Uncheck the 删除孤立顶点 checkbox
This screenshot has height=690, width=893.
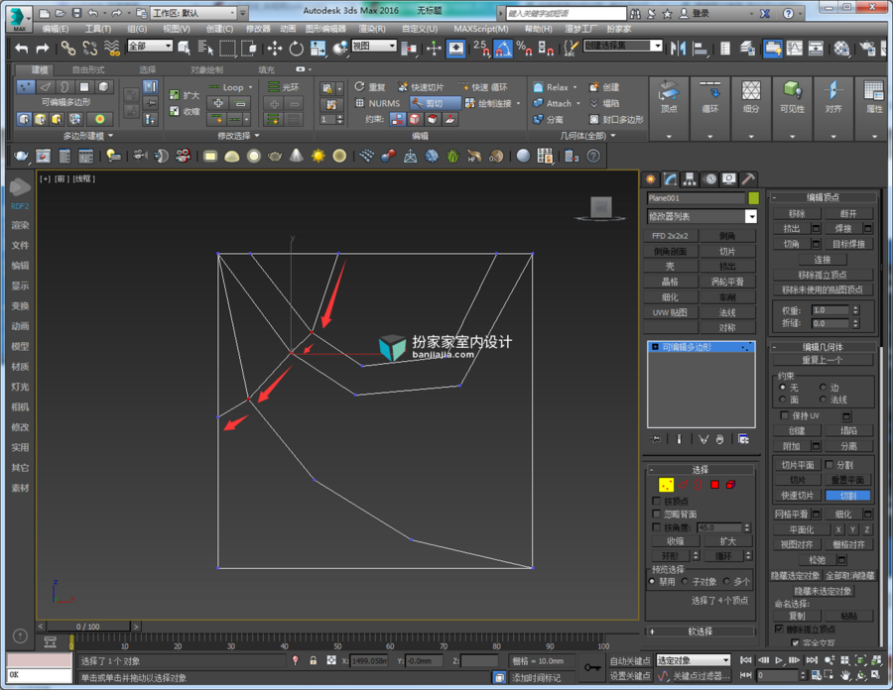pos(779,630)
